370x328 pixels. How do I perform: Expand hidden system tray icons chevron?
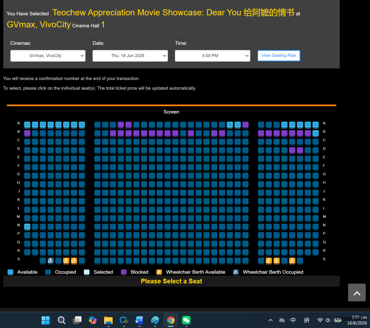[271, 320]
